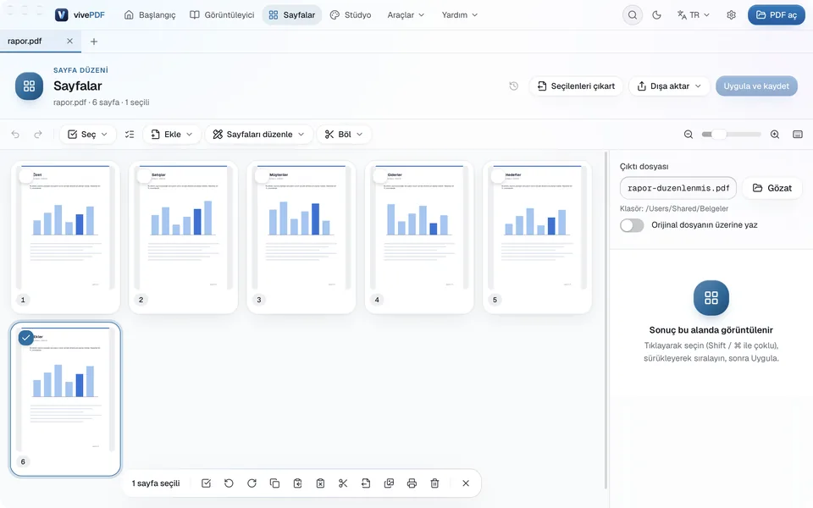Adjust the thumbnail zoom slider
The width and height of the screenshot is (813, 508).
tap(731, 135)
